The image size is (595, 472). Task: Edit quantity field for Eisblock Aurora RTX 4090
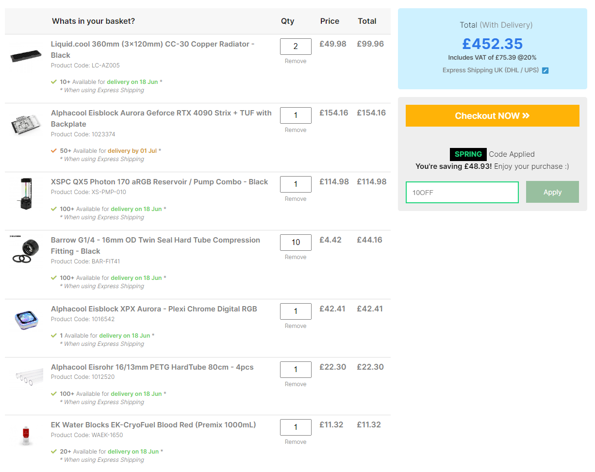tap(296, 115)
